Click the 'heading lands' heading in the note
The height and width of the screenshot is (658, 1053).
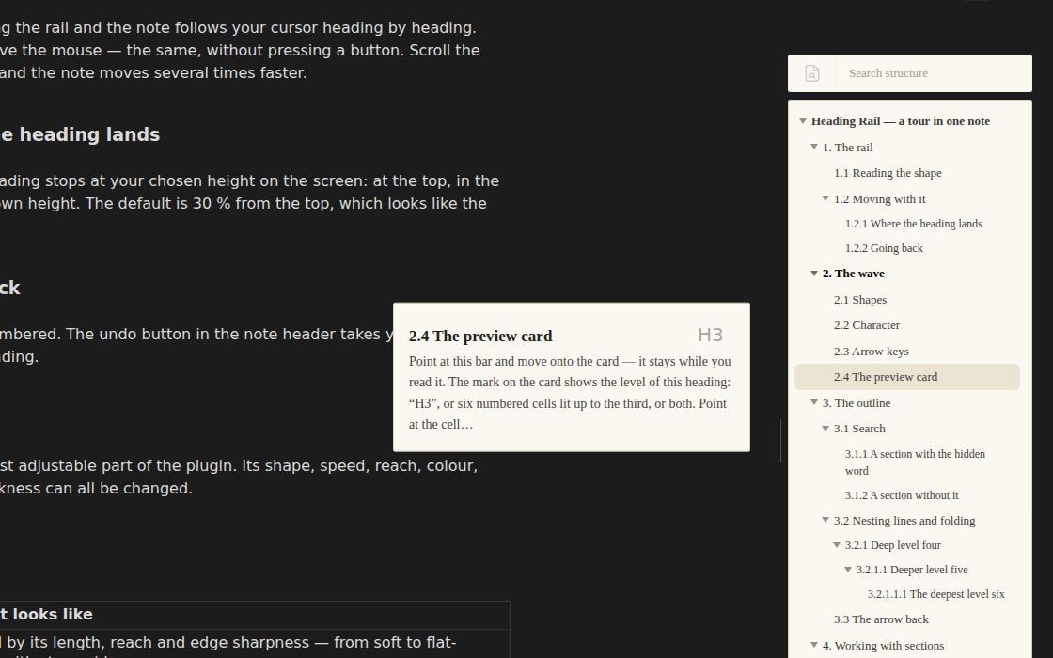pos(80,135)
